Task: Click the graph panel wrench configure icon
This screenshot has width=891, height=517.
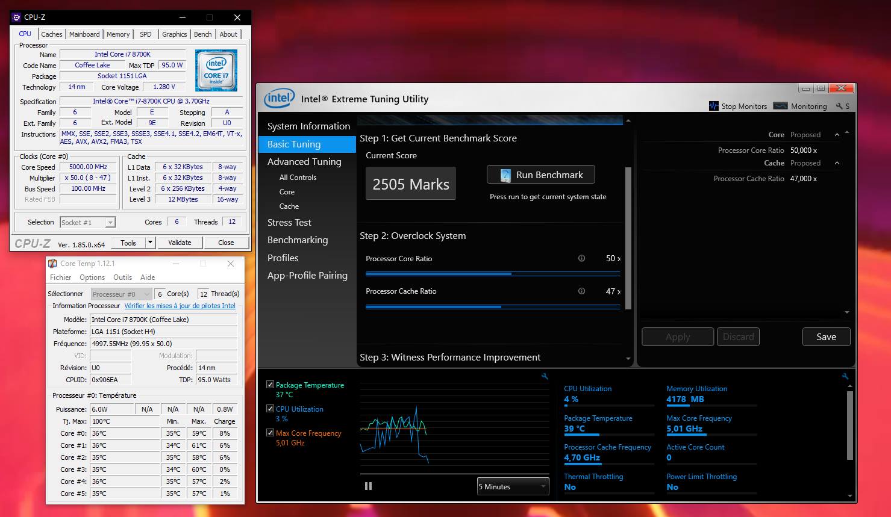Action: click(x=545, y=377)
